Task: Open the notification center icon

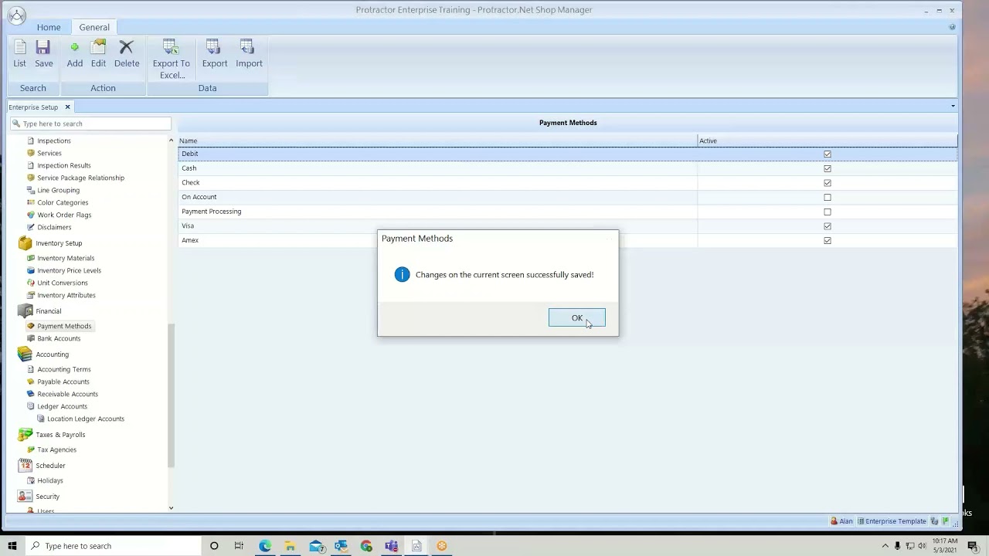Action: point(974,546)
